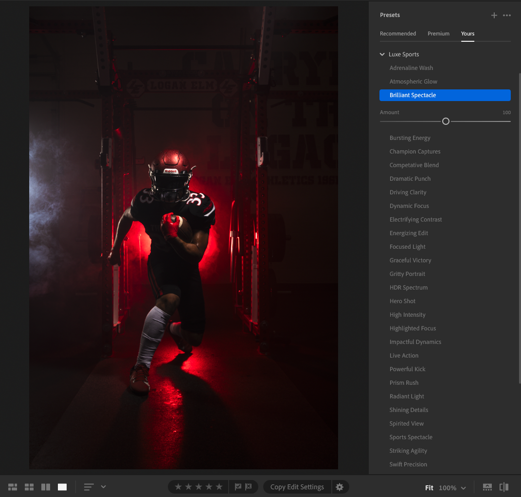Switch to the Premium presets tab
Screen dimensions: 521x497
point(438,34)
